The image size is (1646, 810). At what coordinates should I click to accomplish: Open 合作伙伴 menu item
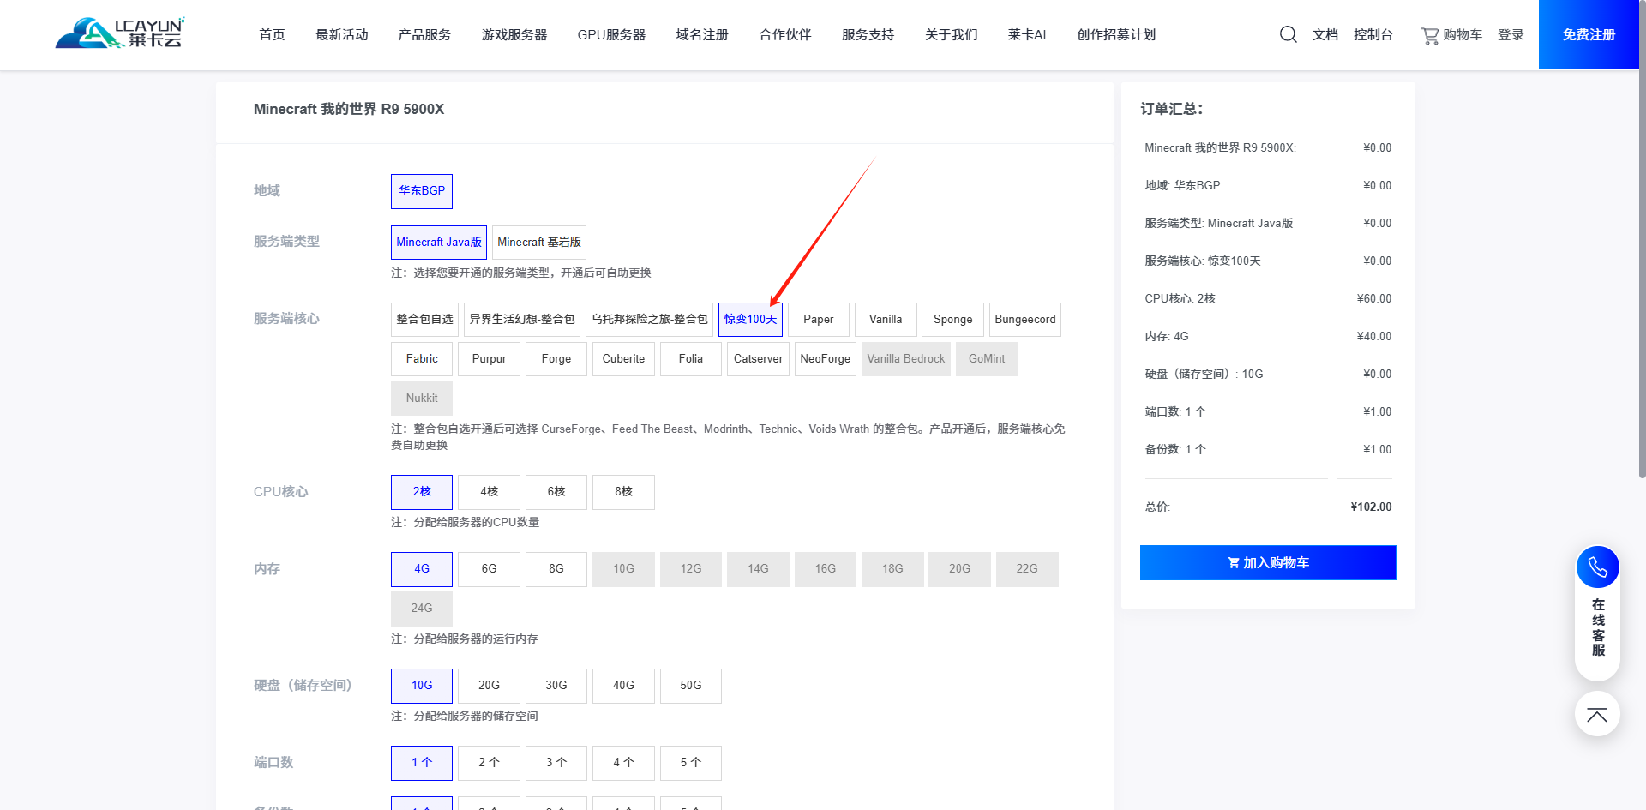click(x=785, y=35)
